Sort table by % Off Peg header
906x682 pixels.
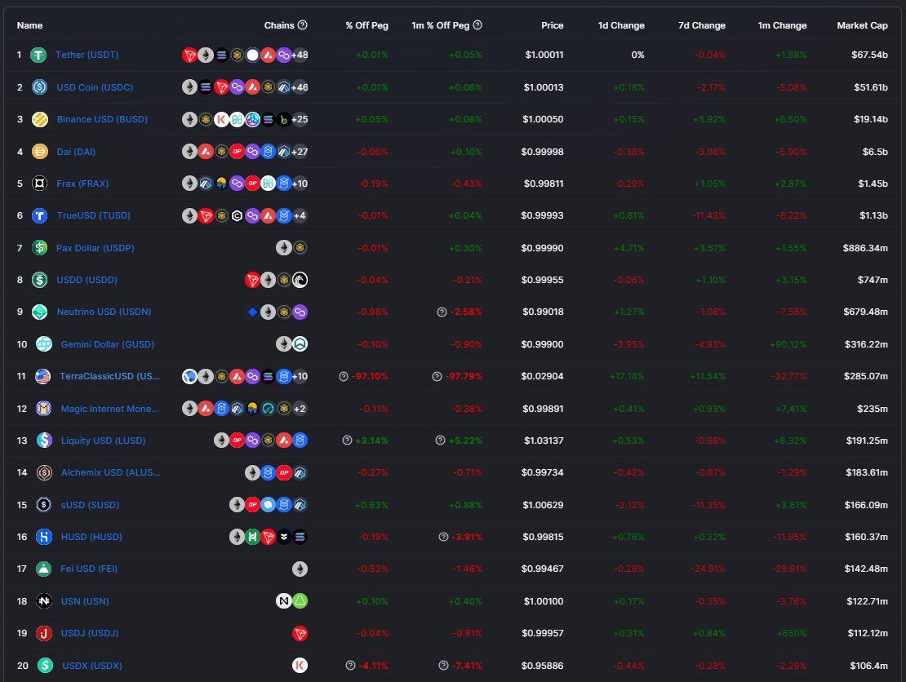point(367,25)
